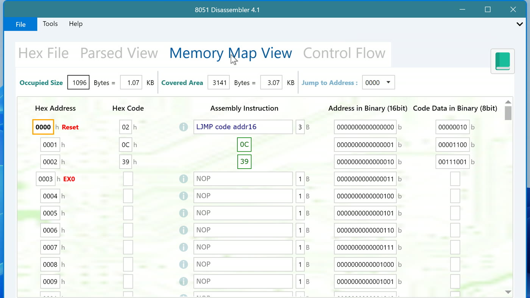Click NOP instruction field at address 0003
The image size is (530, 298).
point(243,179)
